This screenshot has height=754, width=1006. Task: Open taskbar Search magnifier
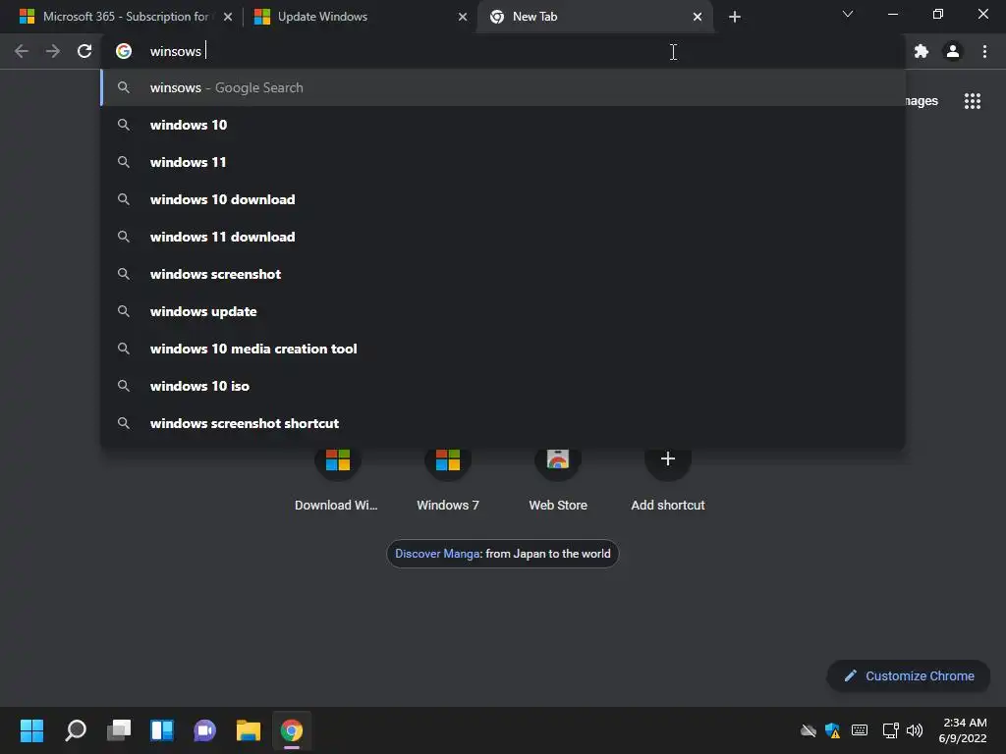pyautogui.click(x=76, y=730)
